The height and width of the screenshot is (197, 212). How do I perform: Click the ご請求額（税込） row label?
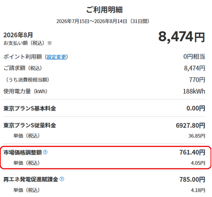[x=23, y=68]
